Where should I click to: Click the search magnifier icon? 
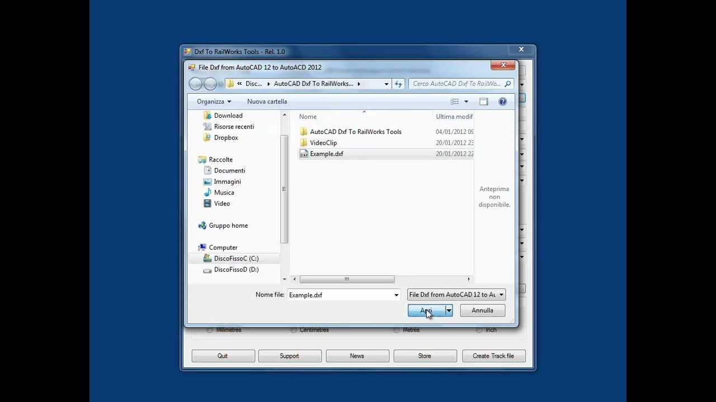(x=507, y=84)
